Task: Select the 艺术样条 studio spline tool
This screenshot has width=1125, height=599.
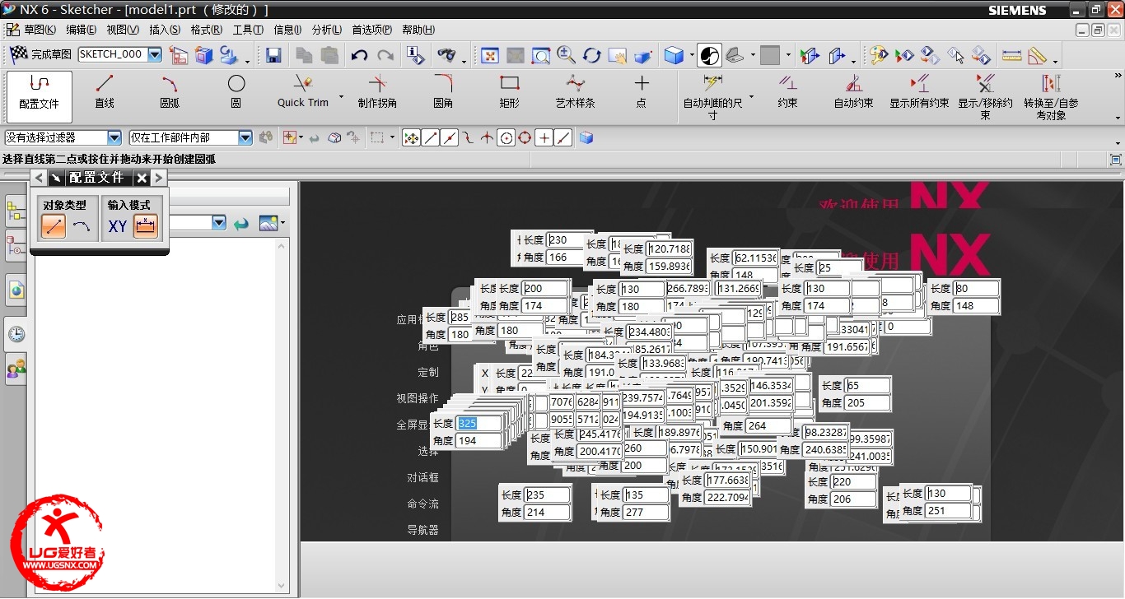Action: click(x=576, y=91)
